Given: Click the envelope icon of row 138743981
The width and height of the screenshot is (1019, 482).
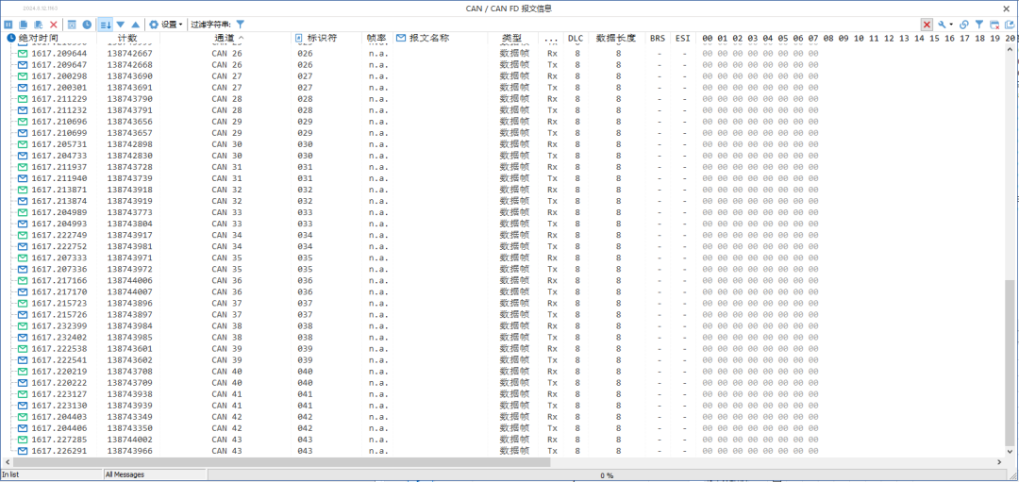Looking at the screenshot, I should click(x=23, y=247).
